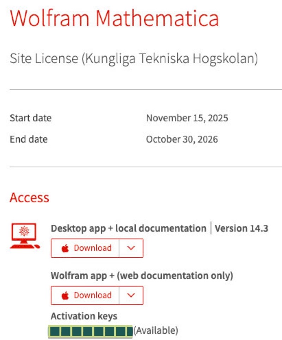Click the November 15, 2025 date value

187,118
